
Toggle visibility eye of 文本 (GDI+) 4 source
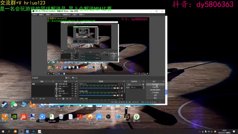(72, 86)
